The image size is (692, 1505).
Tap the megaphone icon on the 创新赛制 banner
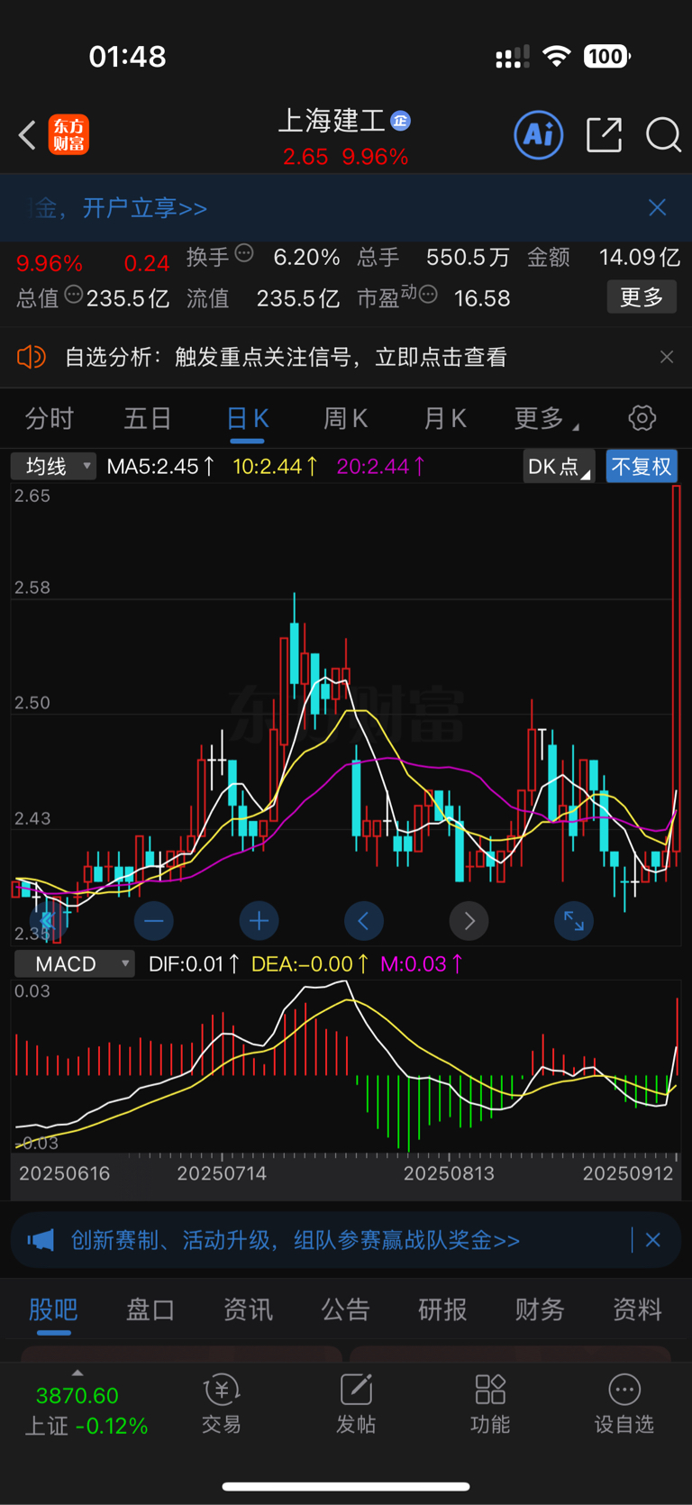coord(41,1240)
